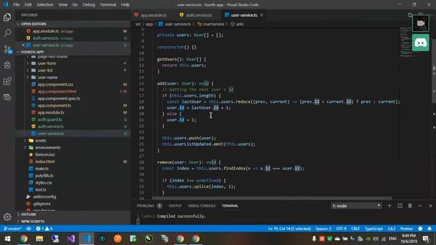Open the View menu
The image size is (436, 245).
click(x=63, y=5)
